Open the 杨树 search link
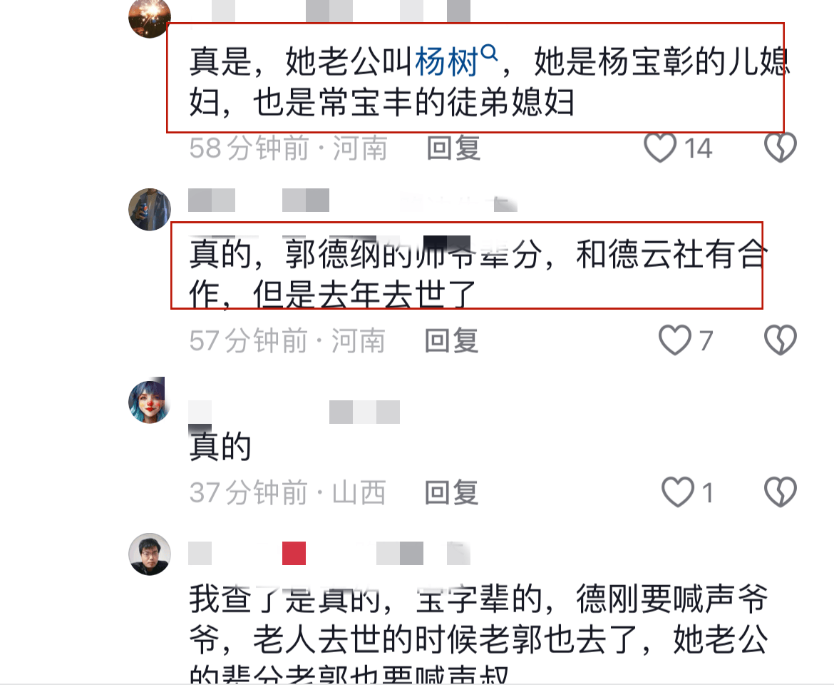The width and height of the screenshot is (834, 685). pyautogui.click(x=446, y=62)
